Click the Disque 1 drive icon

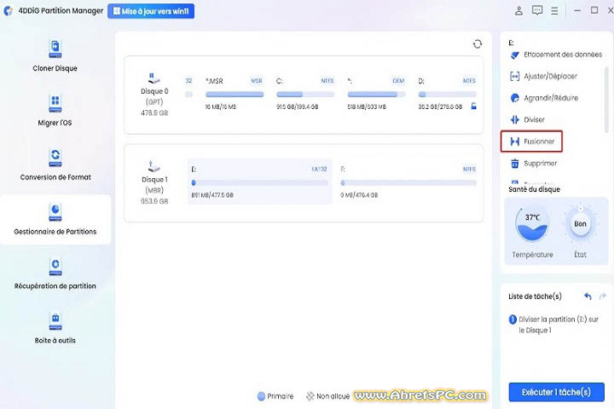[x=153, y=166]
